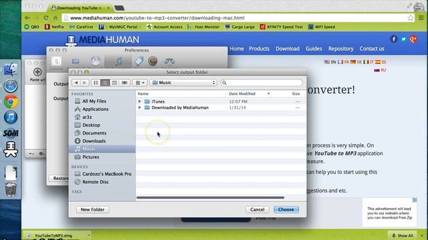
Task: Sort by Name column
Action: pos(181,93)
